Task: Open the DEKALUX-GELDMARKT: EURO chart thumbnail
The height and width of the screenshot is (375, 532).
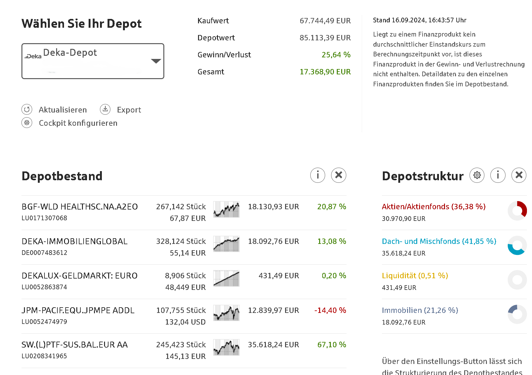Action: coord(226,278)
